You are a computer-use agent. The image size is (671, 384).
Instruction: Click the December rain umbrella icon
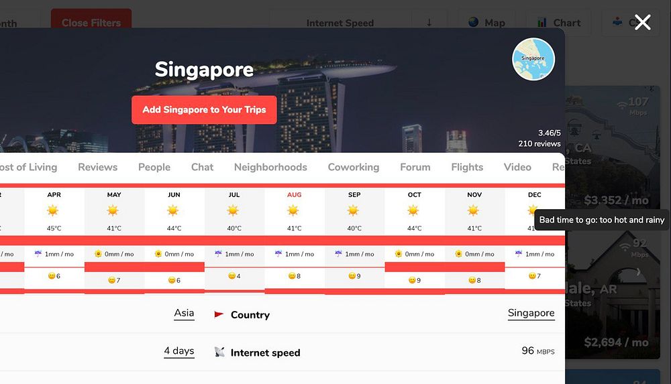click(x=518, y=253)
